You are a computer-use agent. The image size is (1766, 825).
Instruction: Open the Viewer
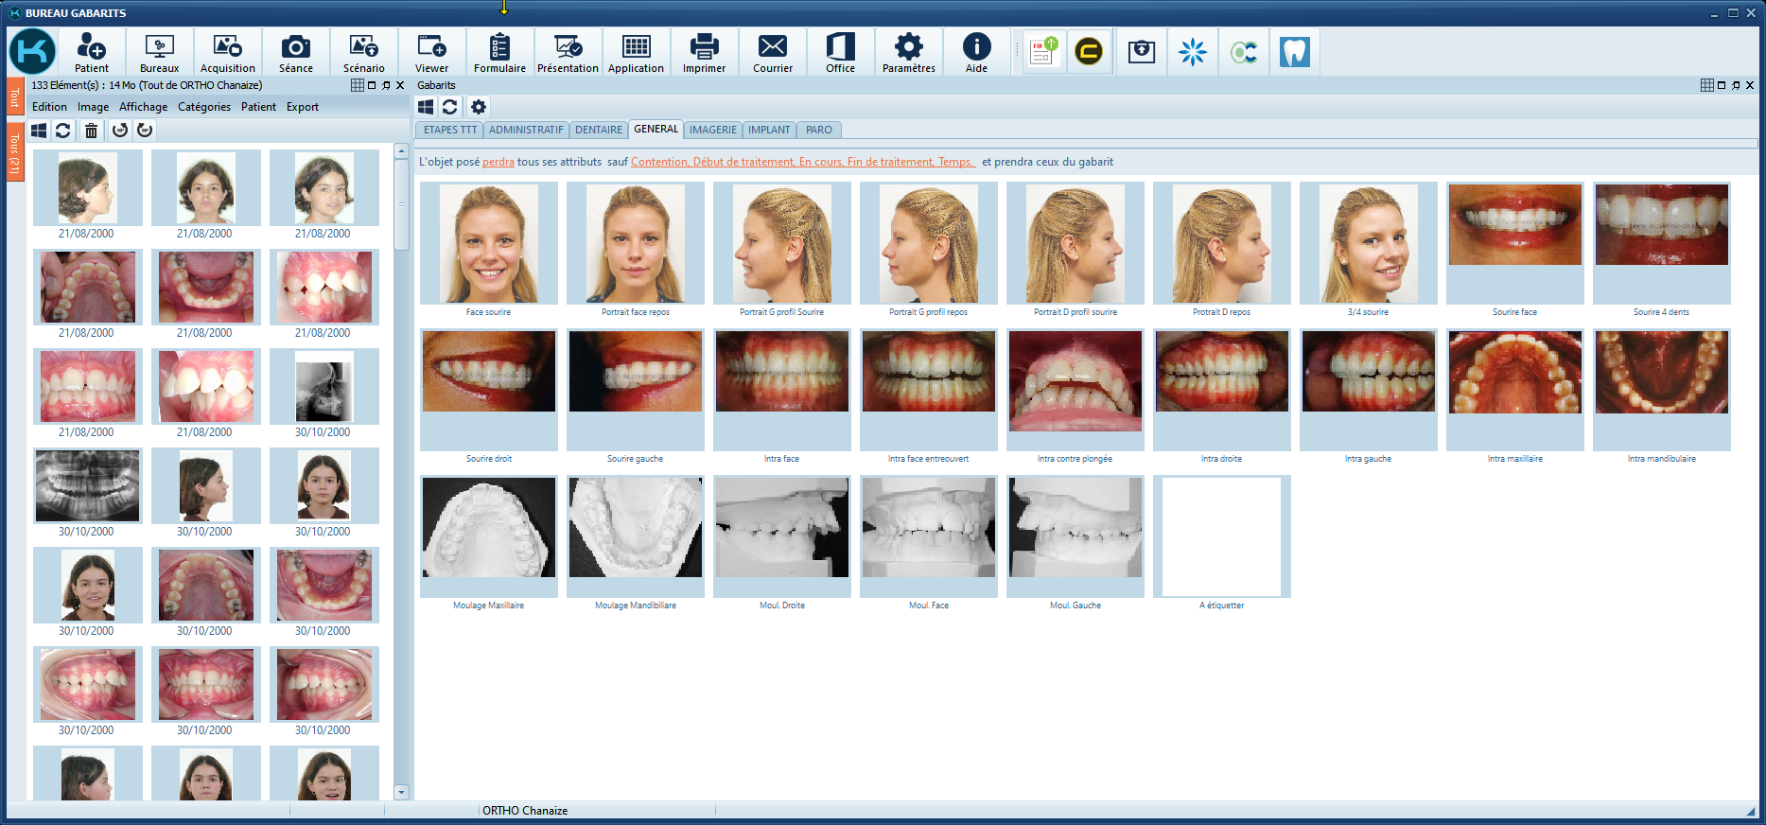[x=431, y=52]
